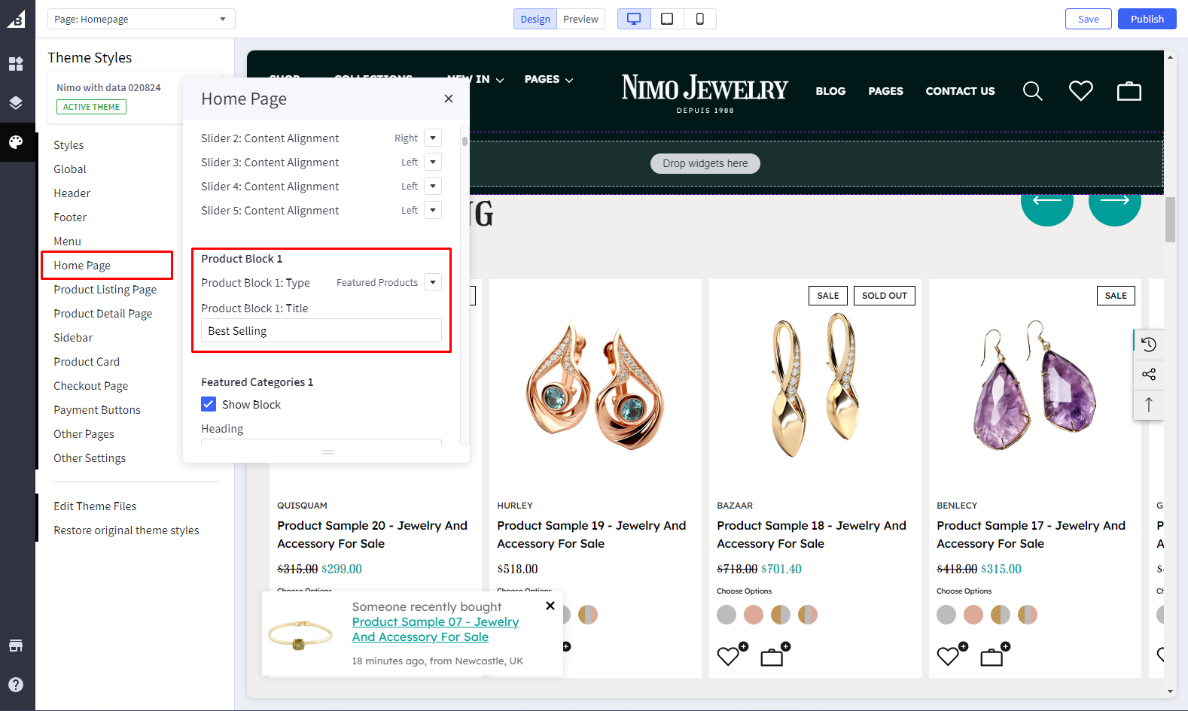Click the recently viewed history icon
The width and height of the screenshot is (1188, 711).
tap(1148, 345)
